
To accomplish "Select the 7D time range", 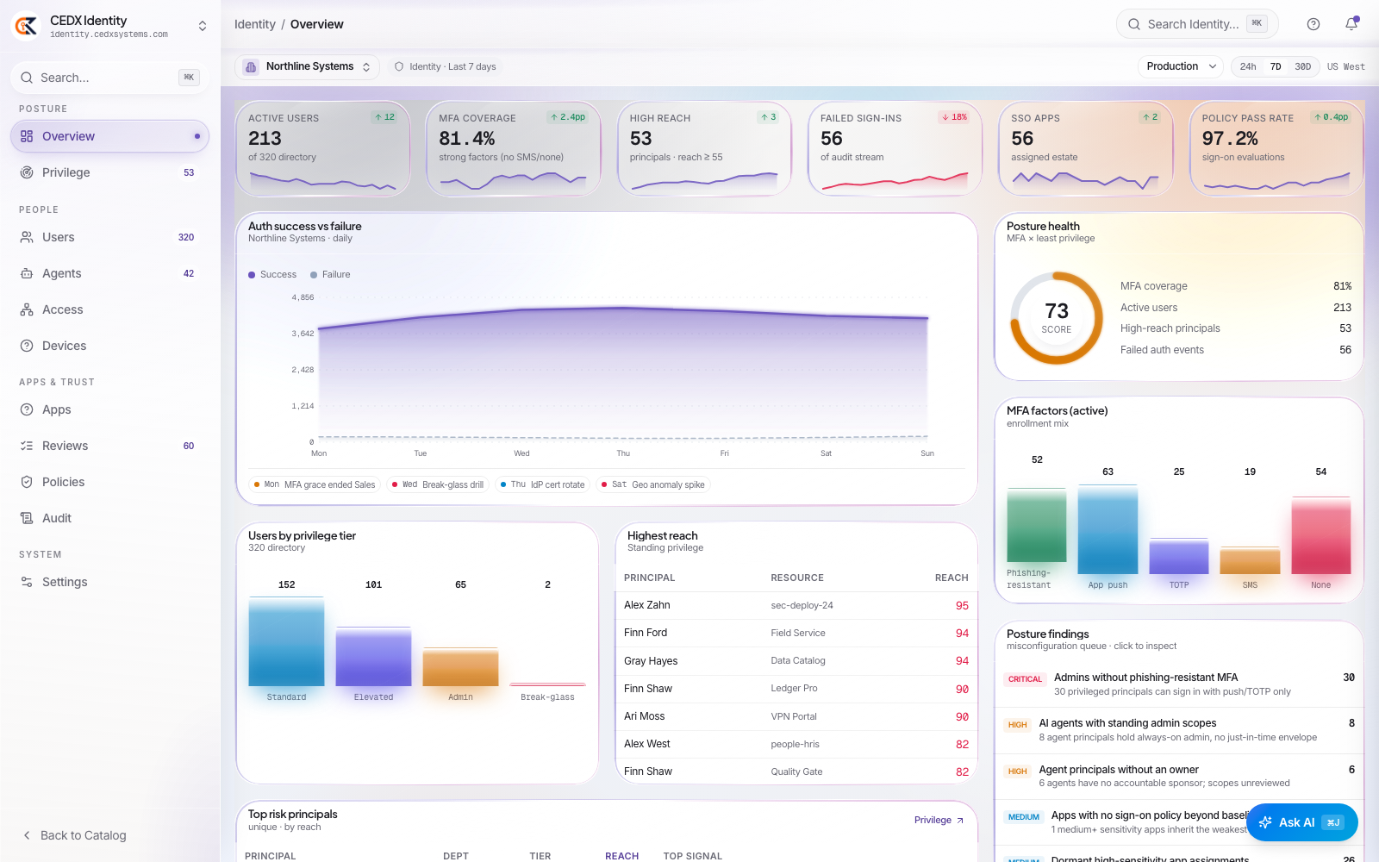I will click(1276, 66).
